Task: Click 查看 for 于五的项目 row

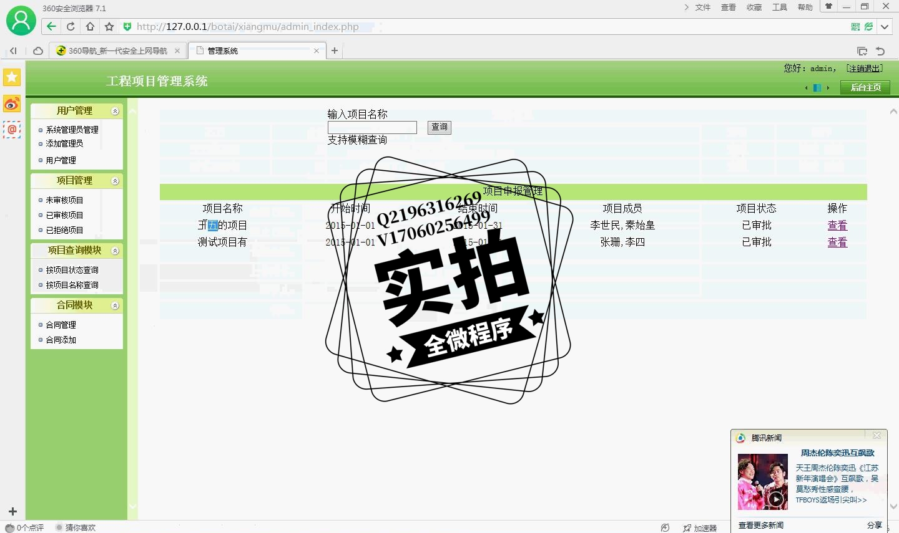Action: [x=837, y=225]
